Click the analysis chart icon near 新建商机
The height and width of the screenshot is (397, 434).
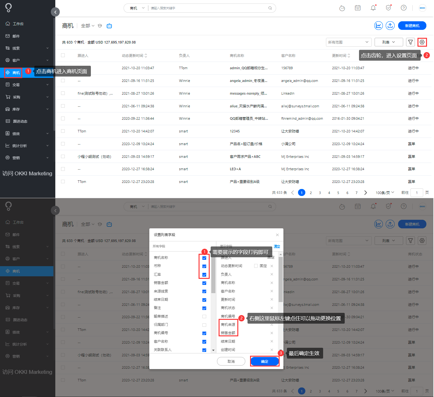point(378,25)
